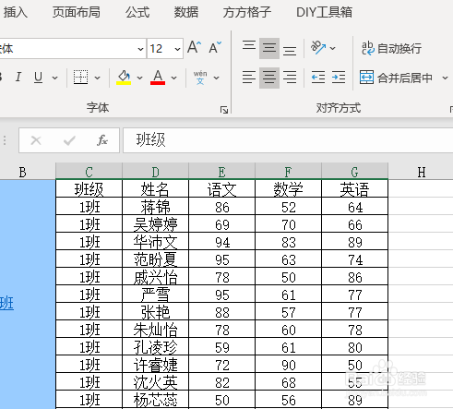This screenshot has height=409, width=453.
Task: Select the 数学 header cell
Action: (288, 188)
